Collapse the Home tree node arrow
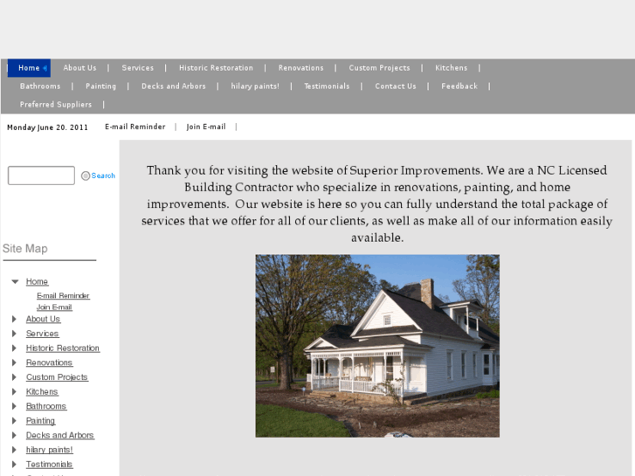Viewport: 635px width, 476px height. (15, 281)
